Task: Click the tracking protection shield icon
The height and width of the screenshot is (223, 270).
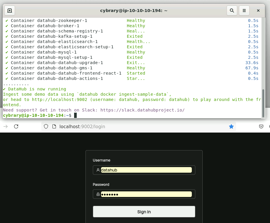Action: coord(46,126)
